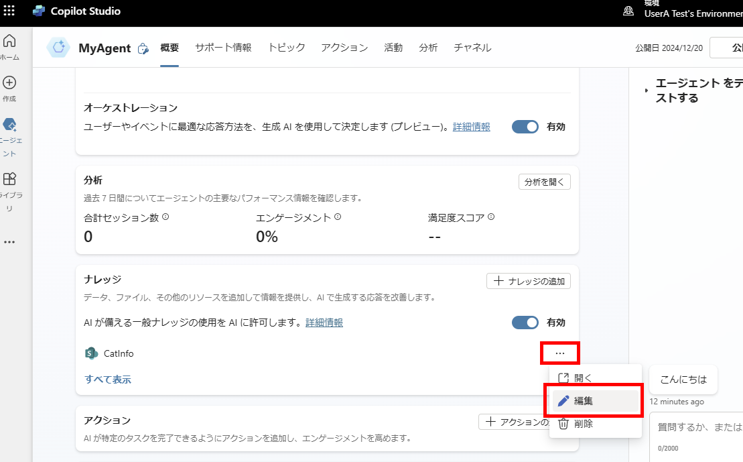Go to ホーム via the sidebar icon
The width and height of the screenshot is (743, 462).
[x=9, y=42]
